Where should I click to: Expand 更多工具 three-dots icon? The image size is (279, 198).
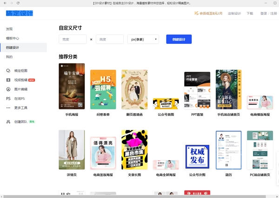(x=8, y=108)
